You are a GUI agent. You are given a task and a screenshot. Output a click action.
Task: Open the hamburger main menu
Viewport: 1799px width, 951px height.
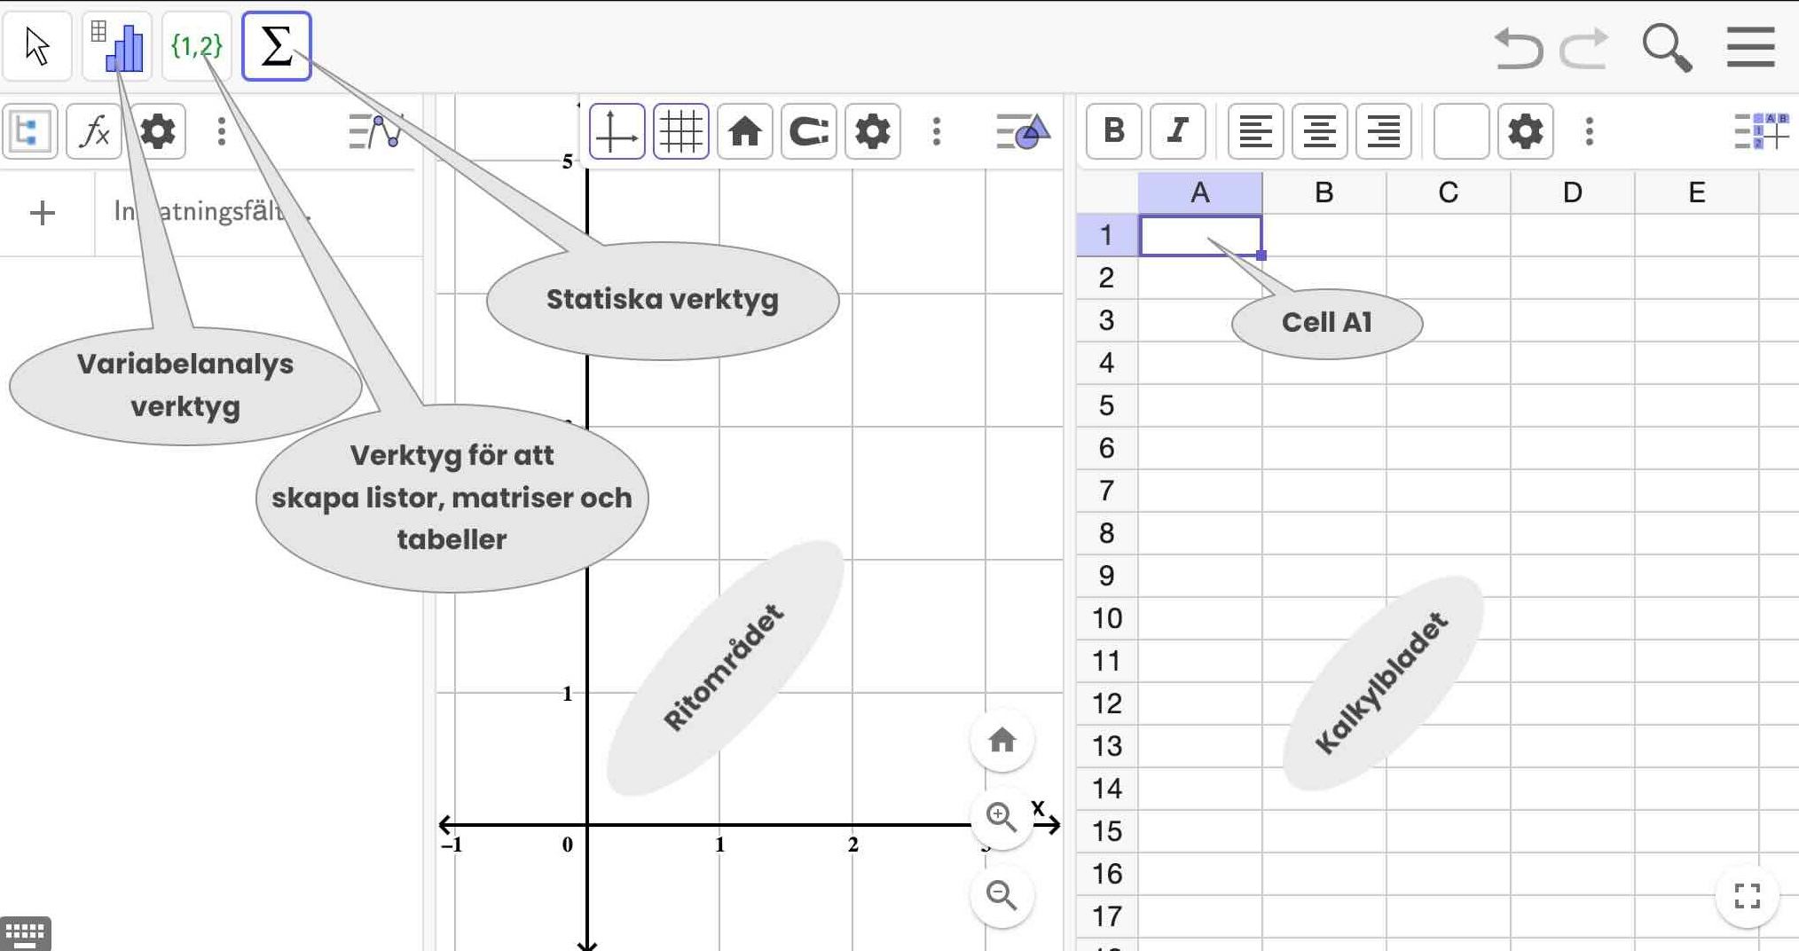(1750, 48)
